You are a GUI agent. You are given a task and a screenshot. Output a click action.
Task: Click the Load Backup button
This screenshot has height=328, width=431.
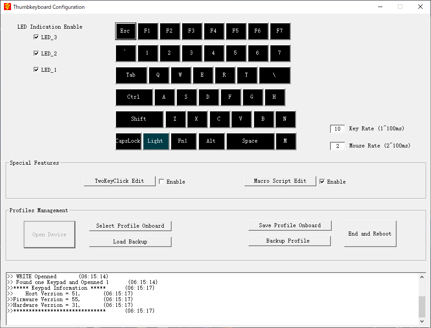click(x=130, y=242)
